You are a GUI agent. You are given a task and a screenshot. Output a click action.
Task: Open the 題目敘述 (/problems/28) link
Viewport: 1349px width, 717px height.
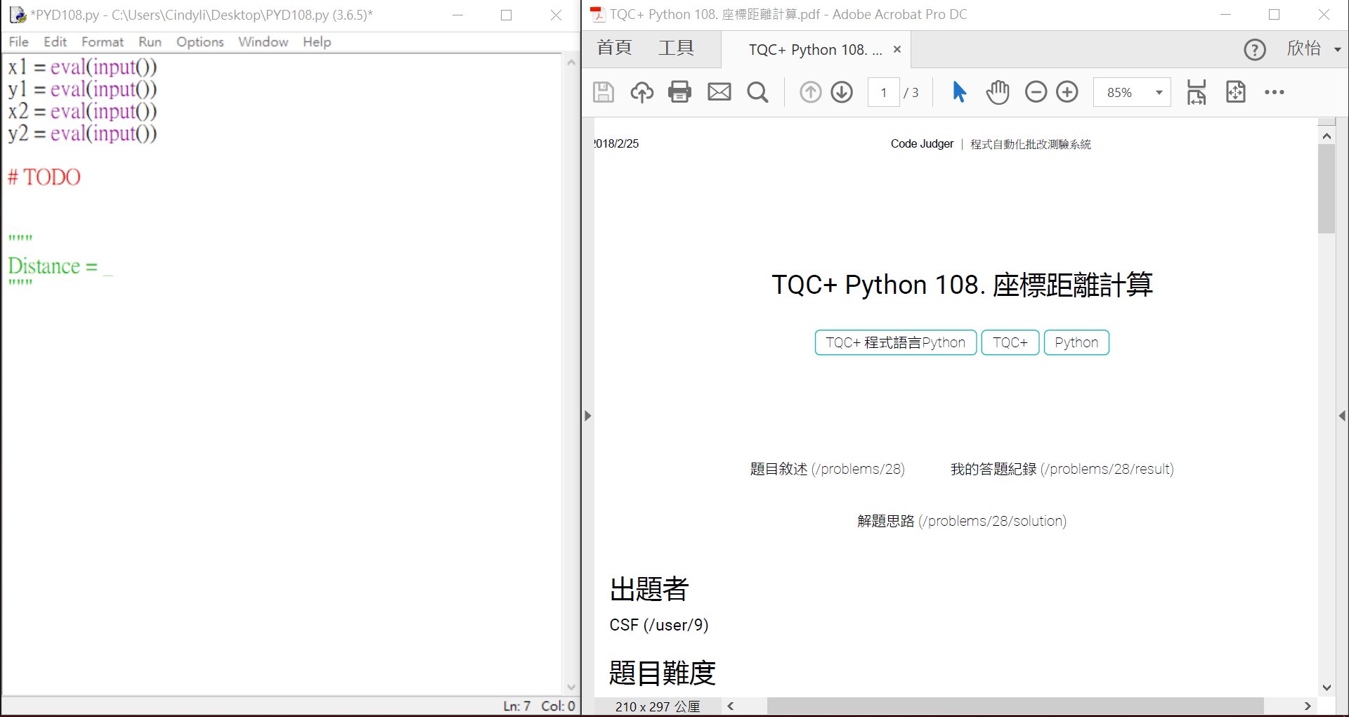[828, 469]
